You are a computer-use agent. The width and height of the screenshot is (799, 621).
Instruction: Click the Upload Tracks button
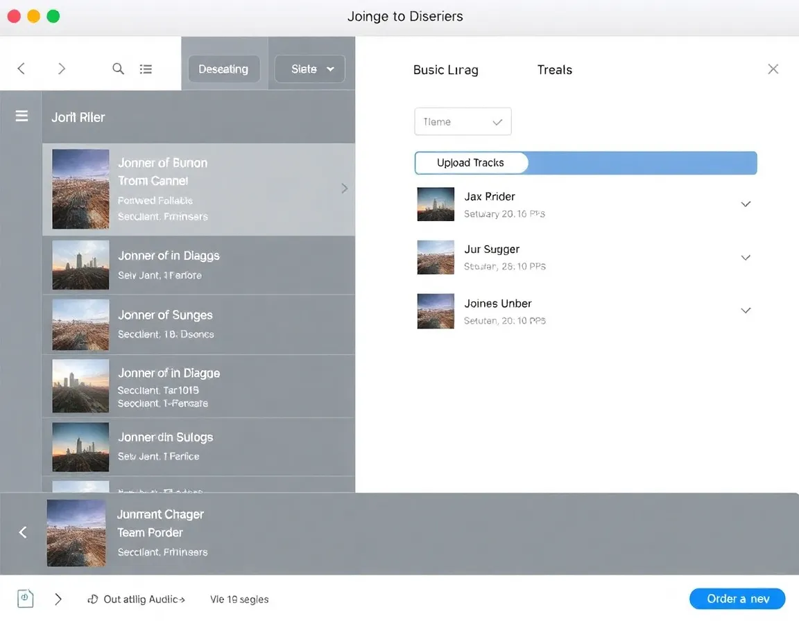pyautogui.click(x=472, y=162)
